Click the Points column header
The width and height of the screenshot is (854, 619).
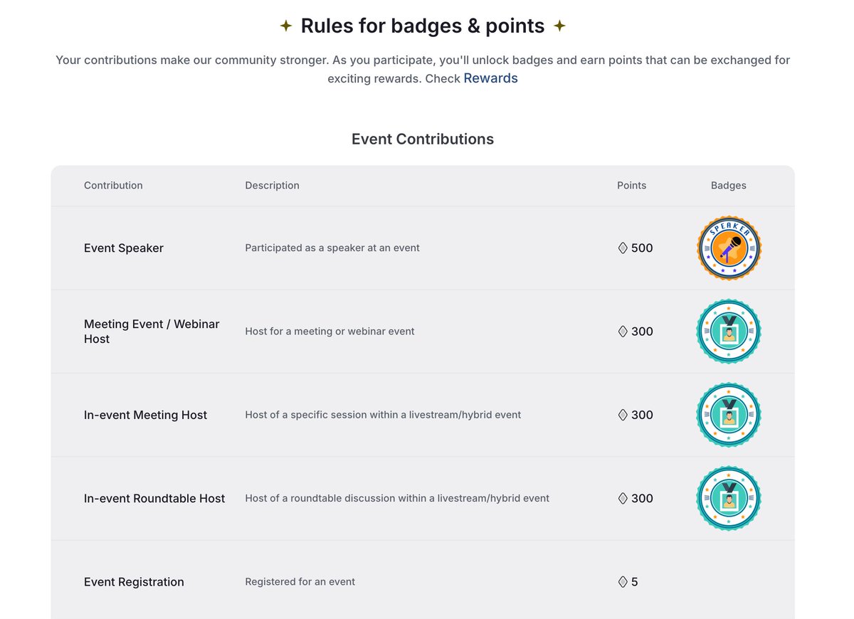click(x=631, y=186)
